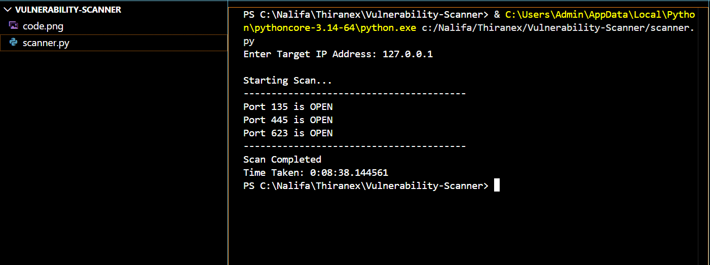This screenshot has height=265, width=710.
Task: Open the code.png file name
Action: (x=43, y=26)
